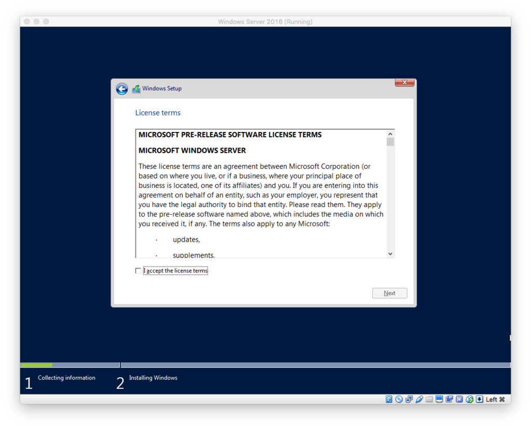Click the macOS minimize window button
The height and width of the screenshot is (428, 531).
(37, 22)
